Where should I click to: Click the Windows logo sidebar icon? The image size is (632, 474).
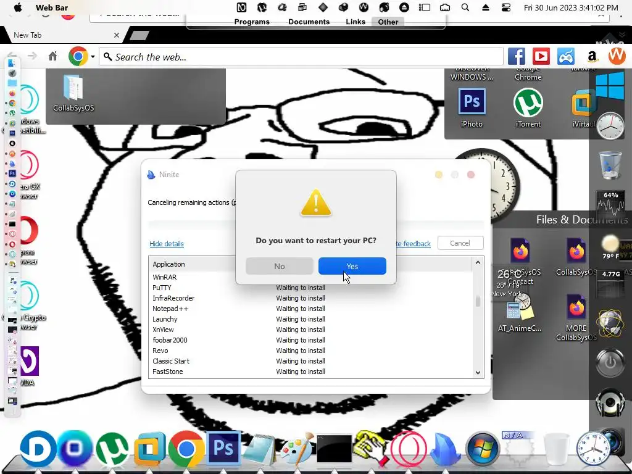point(610,86)
